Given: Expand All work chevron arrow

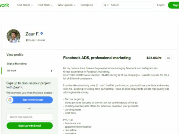Looking at the screenshot, I should pos(51,71).
